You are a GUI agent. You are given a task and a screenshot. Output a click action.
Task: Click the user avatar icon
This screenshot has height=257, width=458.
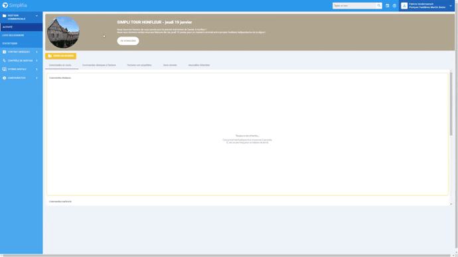click(404, 5)
